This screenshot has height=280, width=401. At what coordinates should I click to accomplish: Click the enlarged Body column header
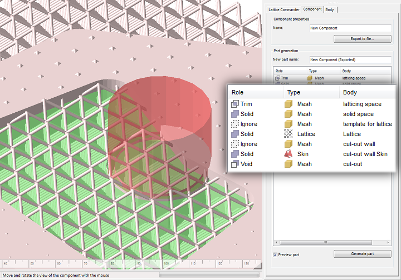(x=368, y=92)
